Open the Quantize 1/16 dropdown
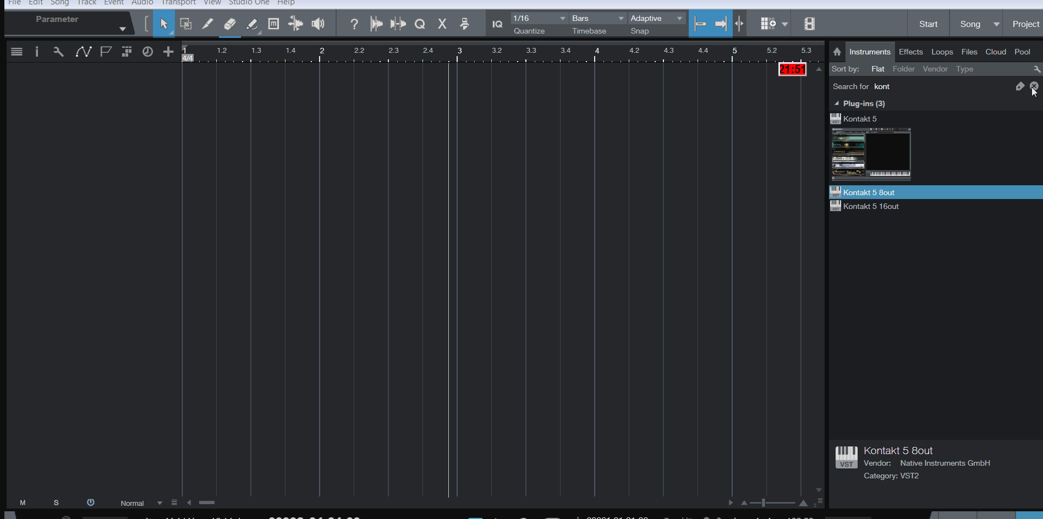 539,18
